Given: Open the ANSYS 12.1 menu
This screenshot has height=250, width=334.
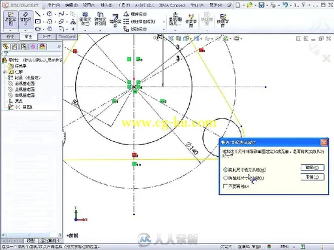Looking at the screenshot, I should click(144, 5).
